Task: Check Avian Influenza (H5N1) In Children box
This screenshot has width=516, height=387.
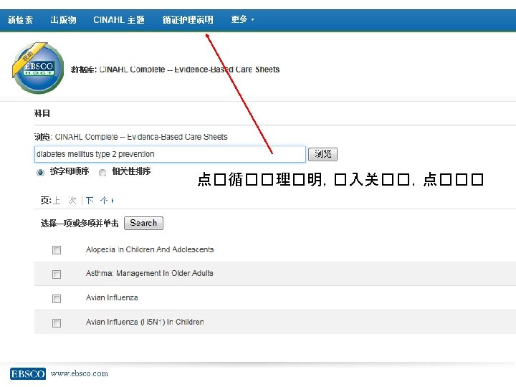Action: pyautogui.click(x=57, y=322)
